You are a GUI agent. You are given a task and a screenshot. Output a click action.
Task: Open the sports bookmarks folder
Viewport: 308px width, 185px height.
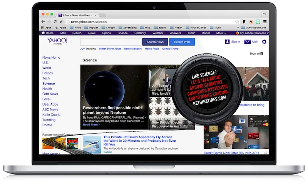[x=161, y=28]
